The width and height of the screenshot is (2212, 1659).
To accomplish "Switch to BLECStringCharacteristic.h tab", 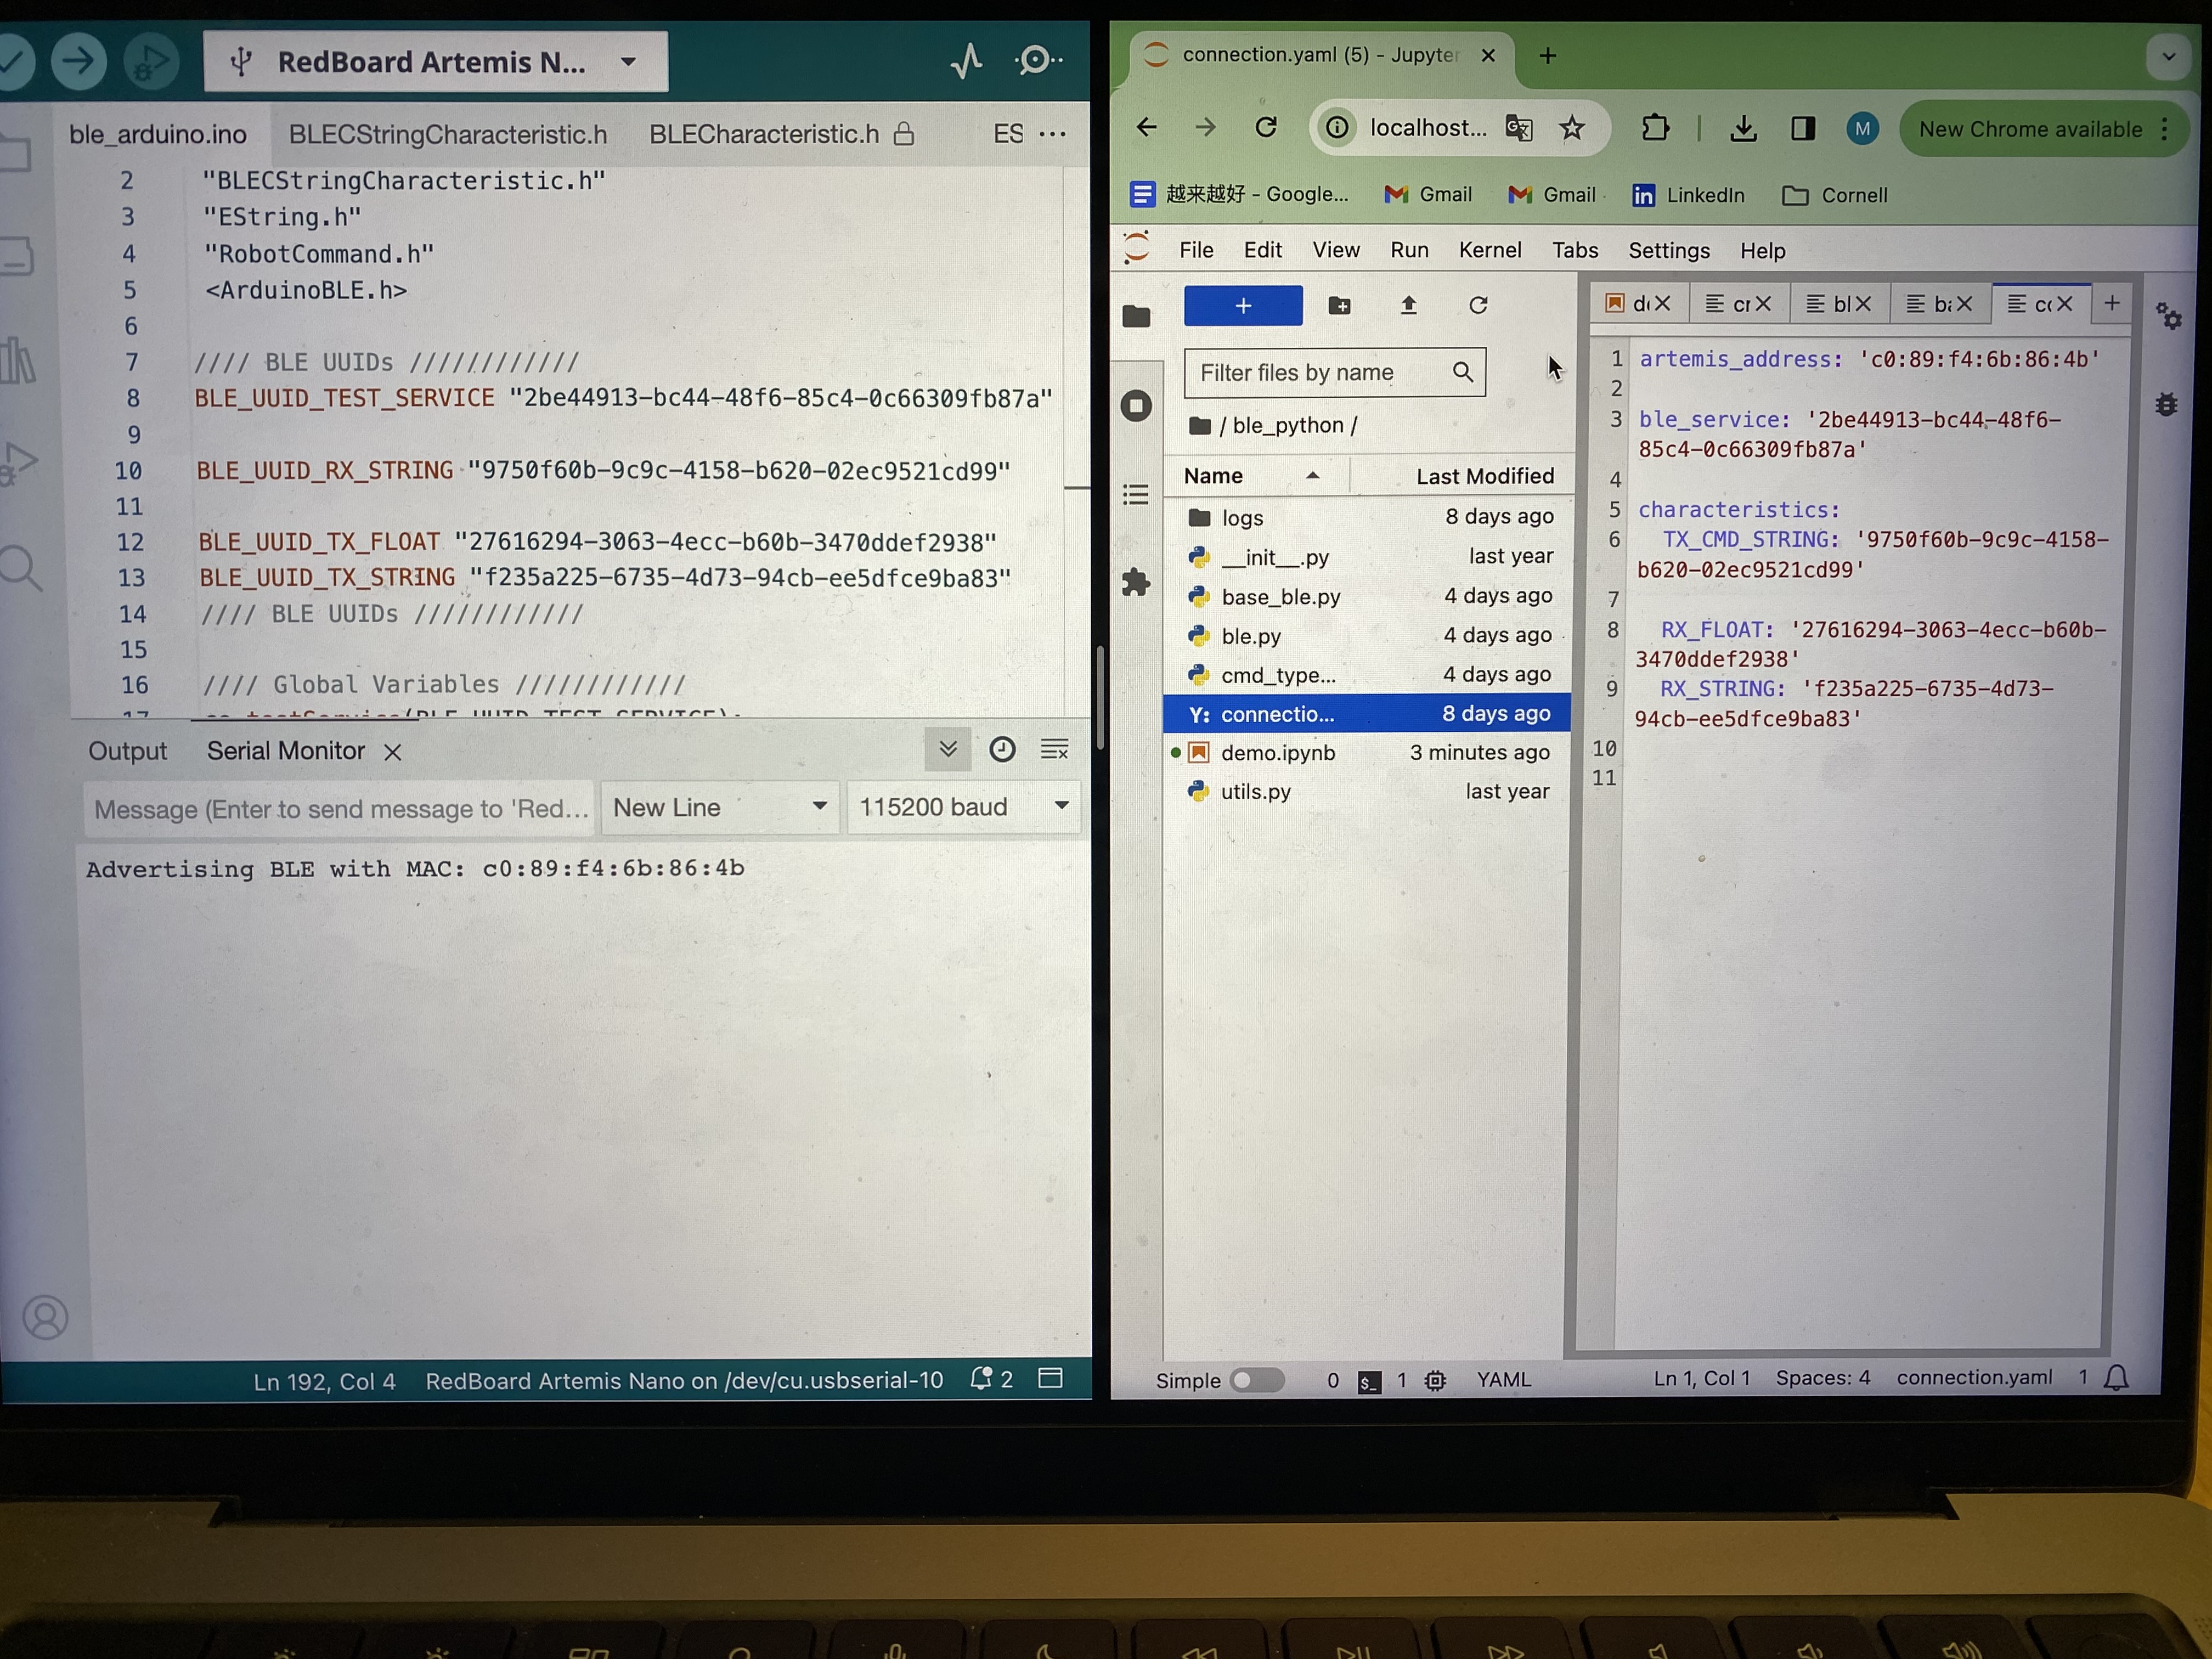I will coord(448,134).
